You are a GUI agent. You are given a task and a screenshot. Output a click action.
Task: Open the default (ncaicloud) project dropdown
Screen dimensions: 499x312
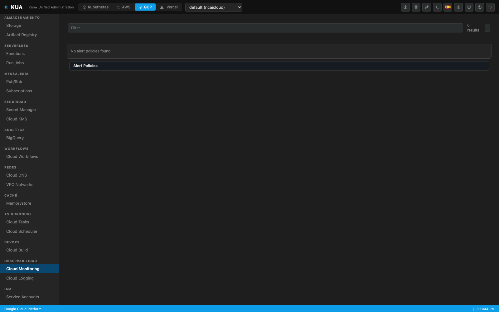click(x=214, y=7)
